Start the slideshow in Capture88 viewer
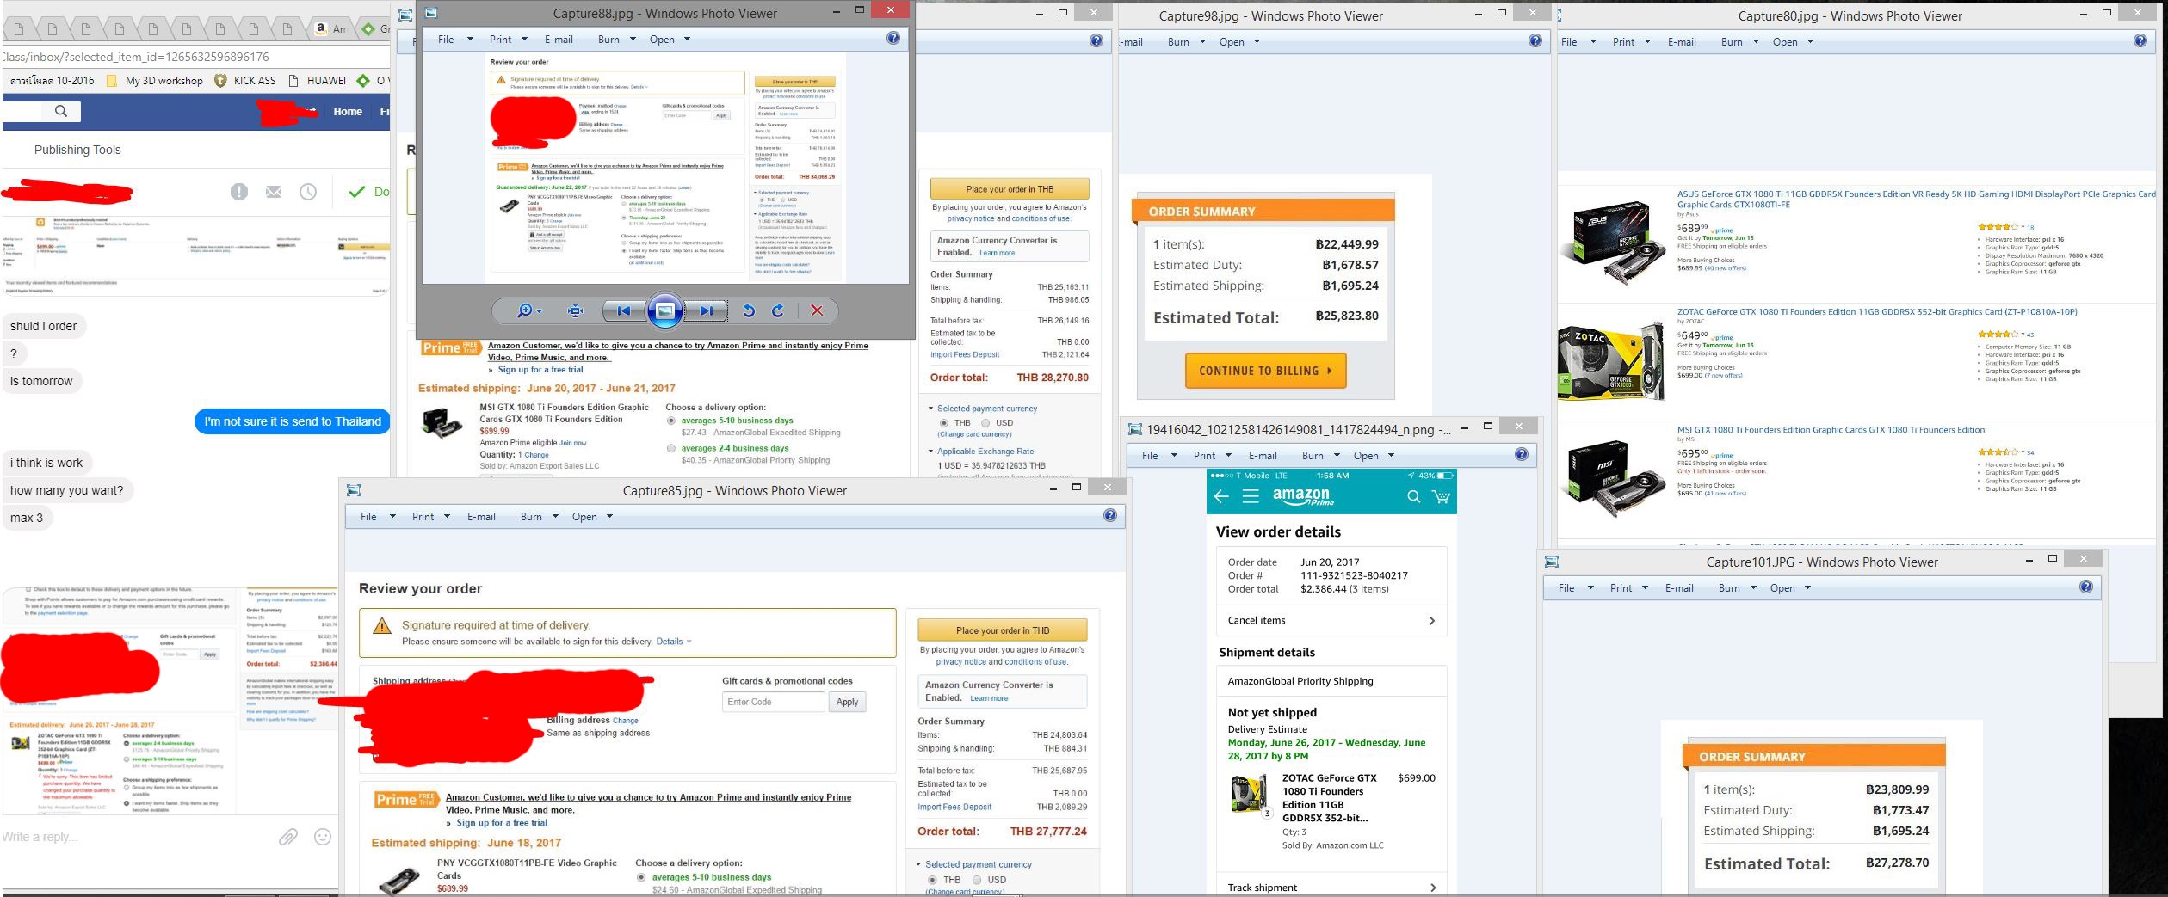Viewport: 2168px width, 897px height. click(665, 310)
